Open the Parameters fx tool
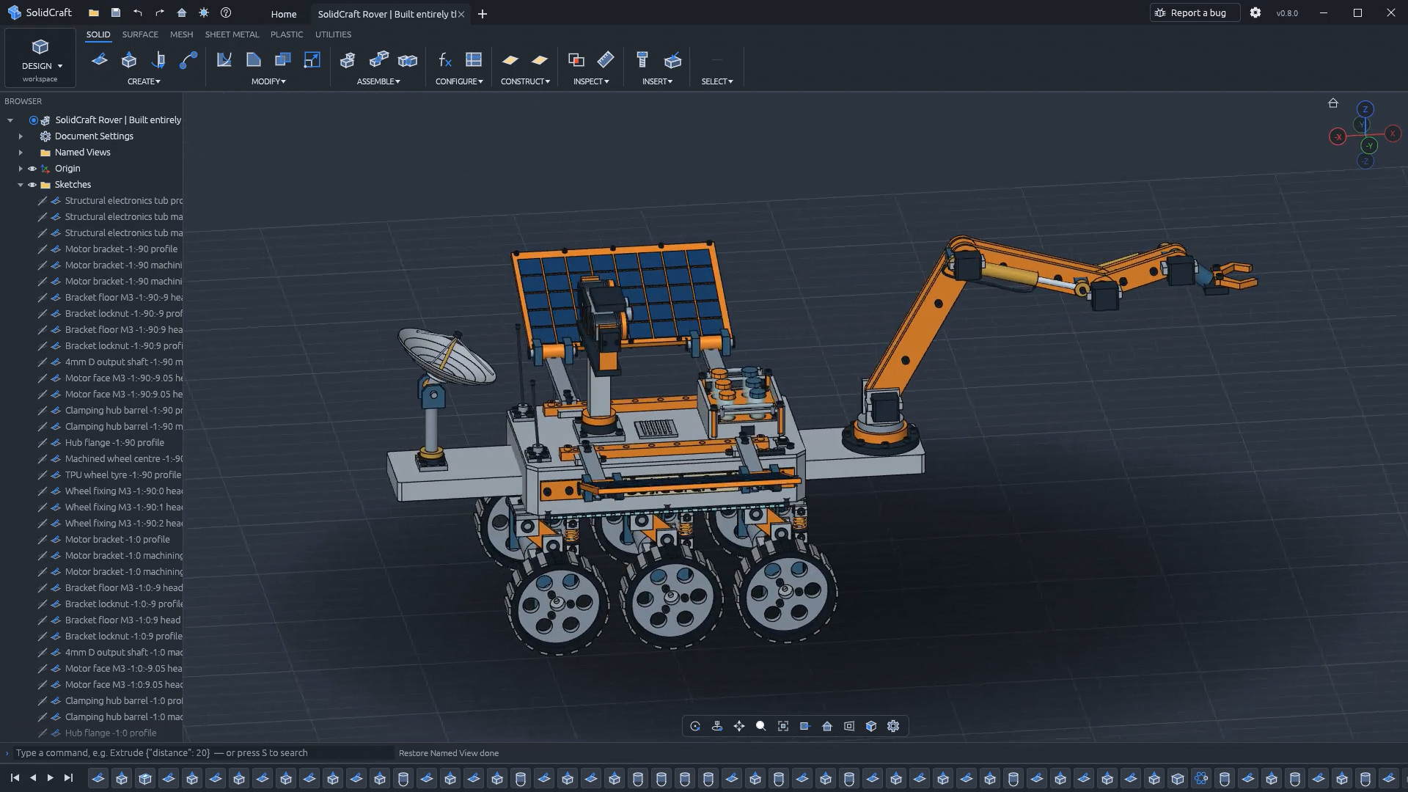 (444, 60)
